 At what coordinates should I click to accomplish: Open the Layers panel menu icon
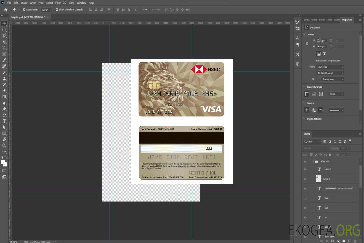click(x=360, y=134)
